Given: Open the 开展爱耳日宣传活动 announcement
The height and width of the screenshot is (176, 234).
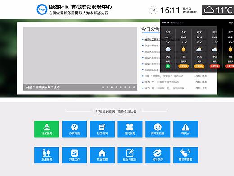Looking at the screenshot, I should (162, 82).
